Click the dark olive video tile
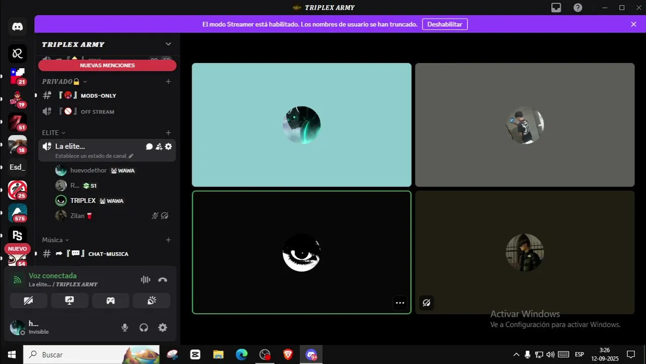 [525, 252]
